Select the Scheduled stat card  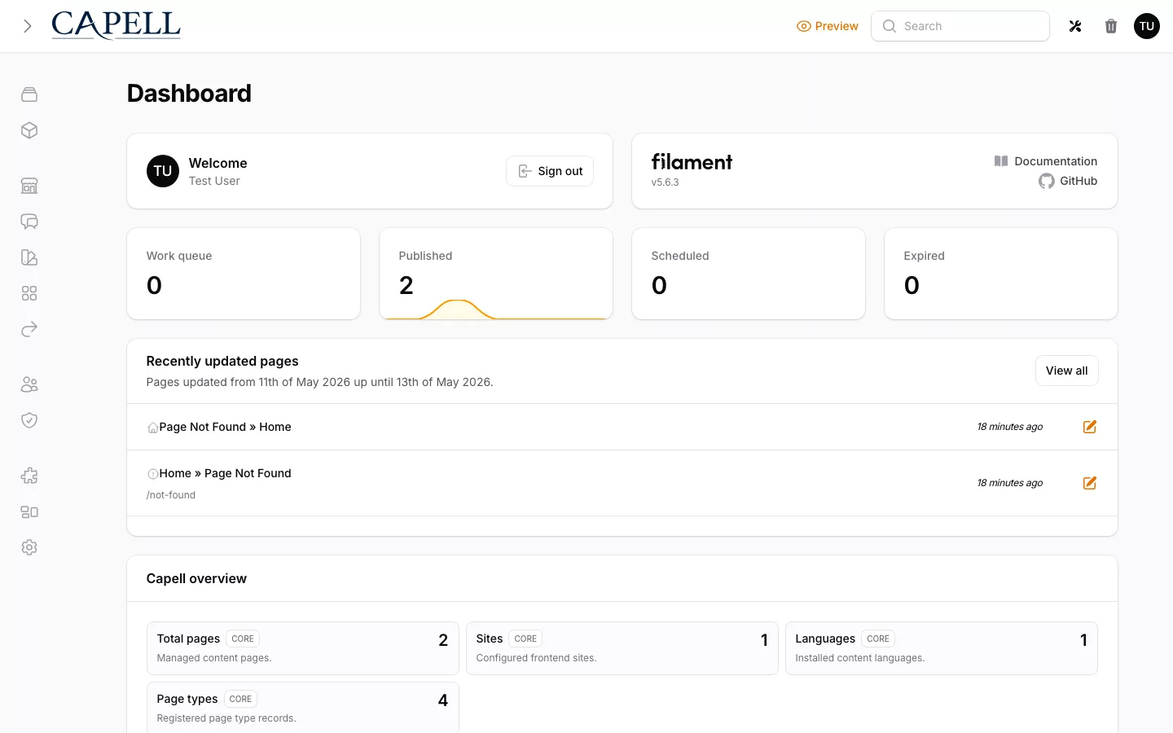(x=749, y=274)
